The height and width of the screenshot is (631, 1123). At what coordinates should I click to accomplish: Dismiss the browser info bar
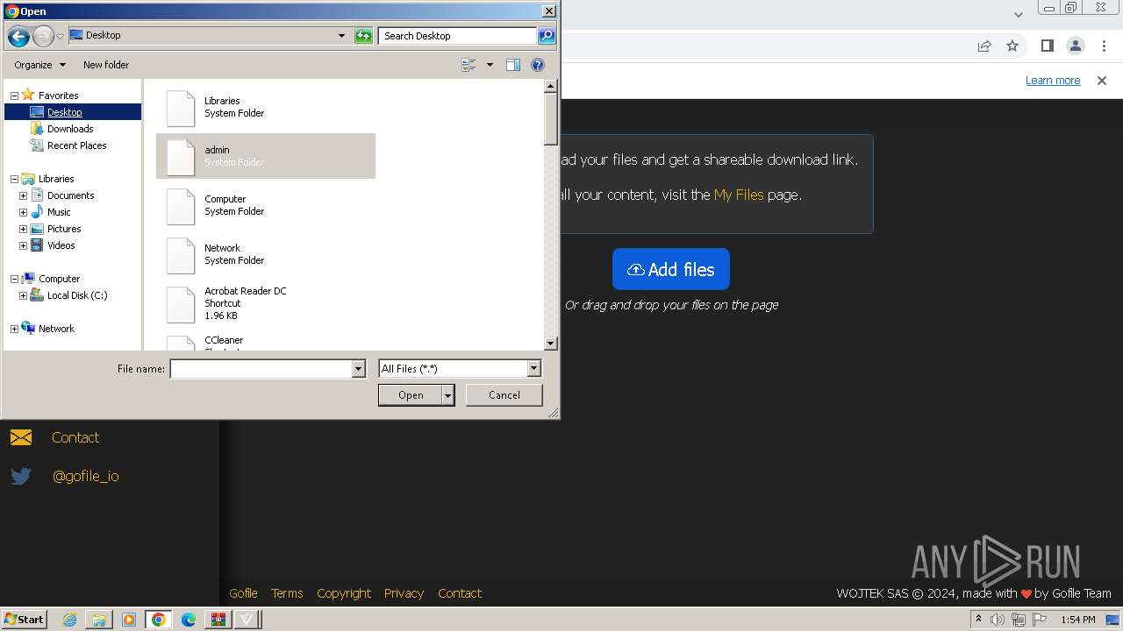pyautogui.click(x=1102, y=80)
